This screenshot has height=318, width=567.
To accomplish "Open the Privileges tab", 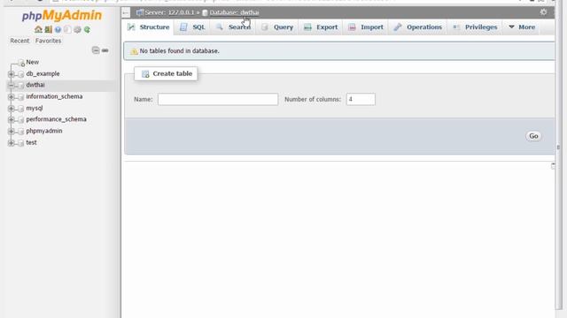I will click(x=475, y=27).
